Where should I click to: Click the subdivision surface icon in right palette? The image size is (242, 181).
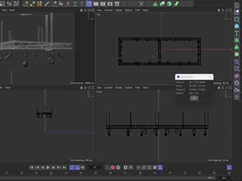coord(236,40)
